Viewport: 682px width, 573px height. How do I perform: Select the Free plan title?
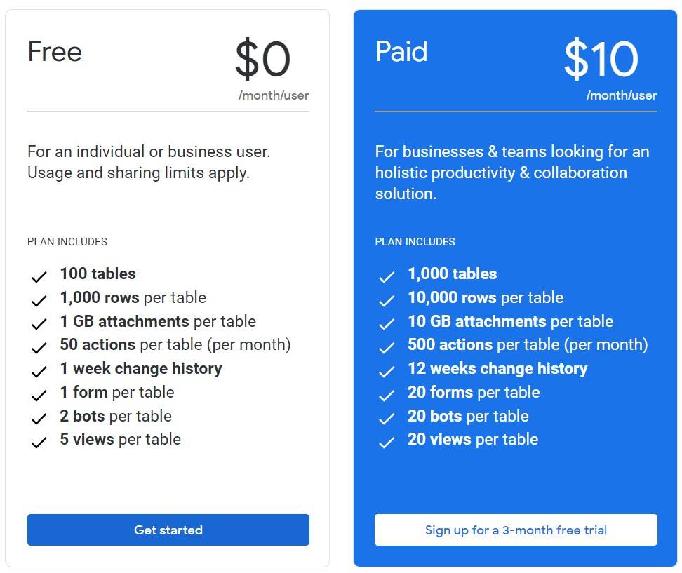coord(55,52)
